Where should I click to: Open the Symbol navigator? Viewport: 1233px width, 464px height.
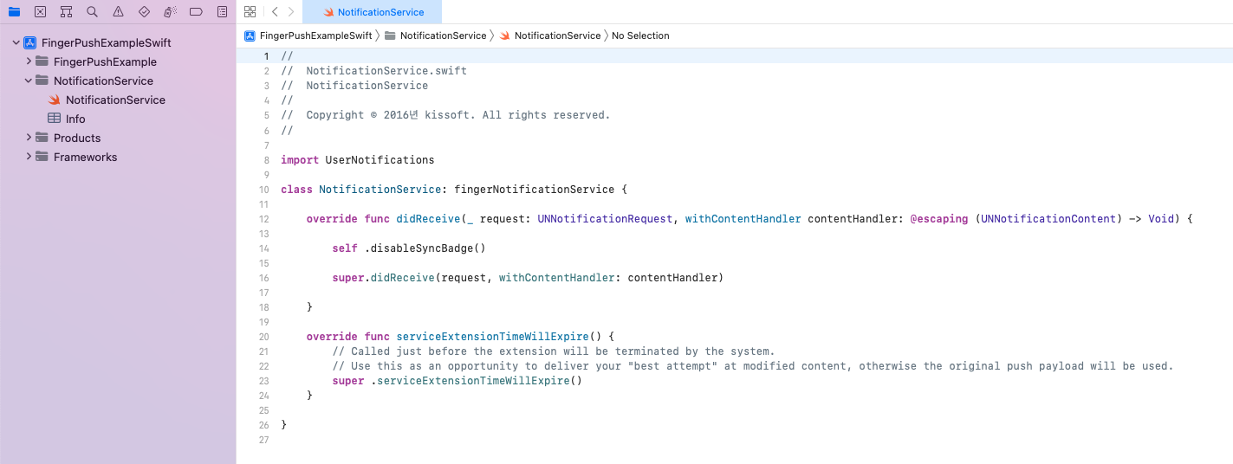tap(66, 12)
